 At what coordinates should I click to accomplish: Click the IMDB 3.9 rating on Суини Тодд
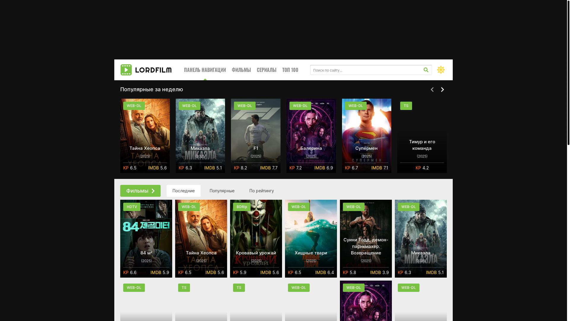point(379,273)
